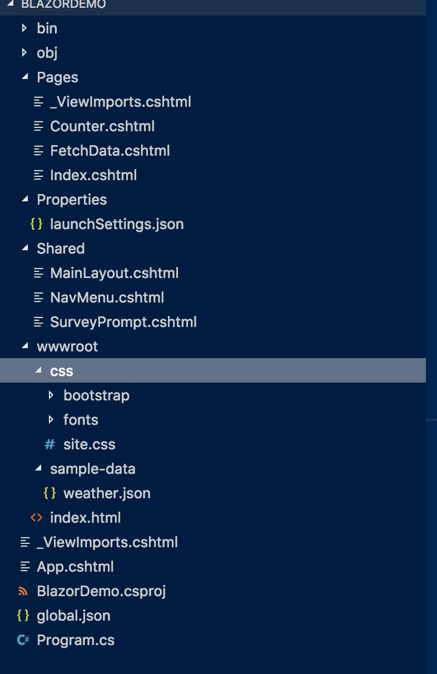Collapse the wwwroot folder
437x674 pixels.
pyautogui.click(x=24, y=346)
